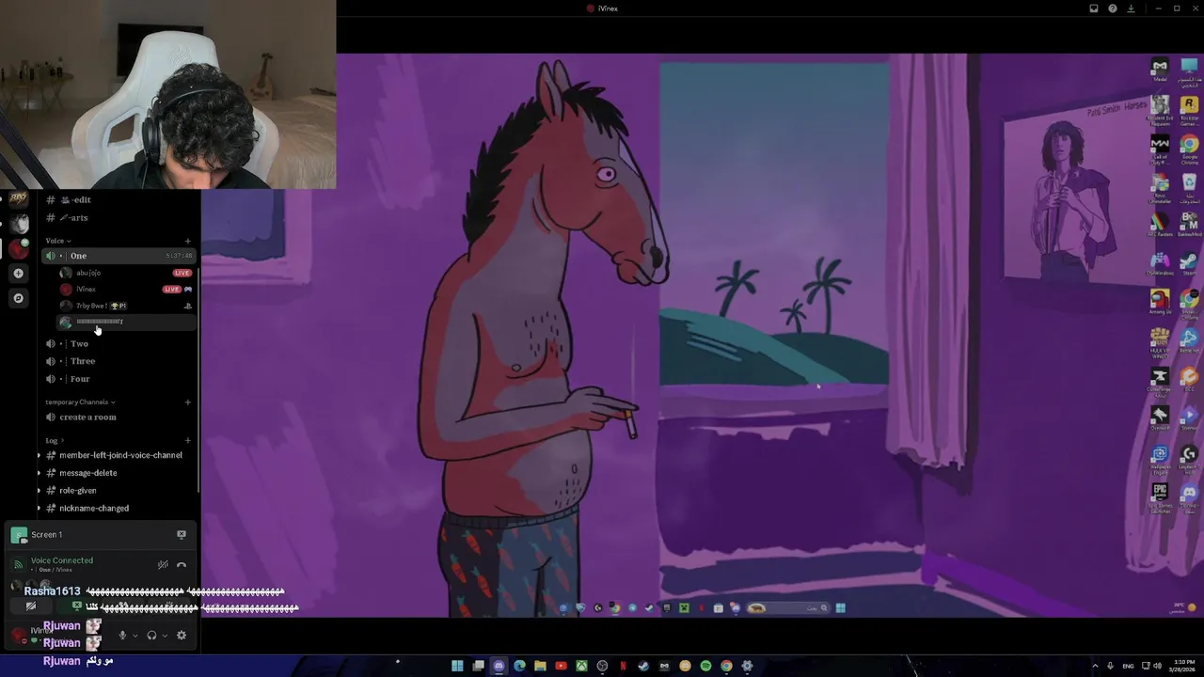
Task: Open Netflix from the Windows taskbar
Action: click(623, 666)
